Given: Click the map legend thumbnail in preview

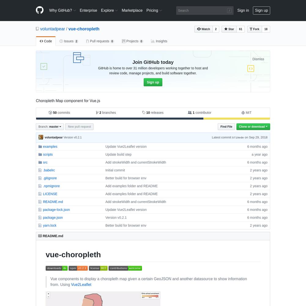Looking at the screenshot, I should pos(150,295).
